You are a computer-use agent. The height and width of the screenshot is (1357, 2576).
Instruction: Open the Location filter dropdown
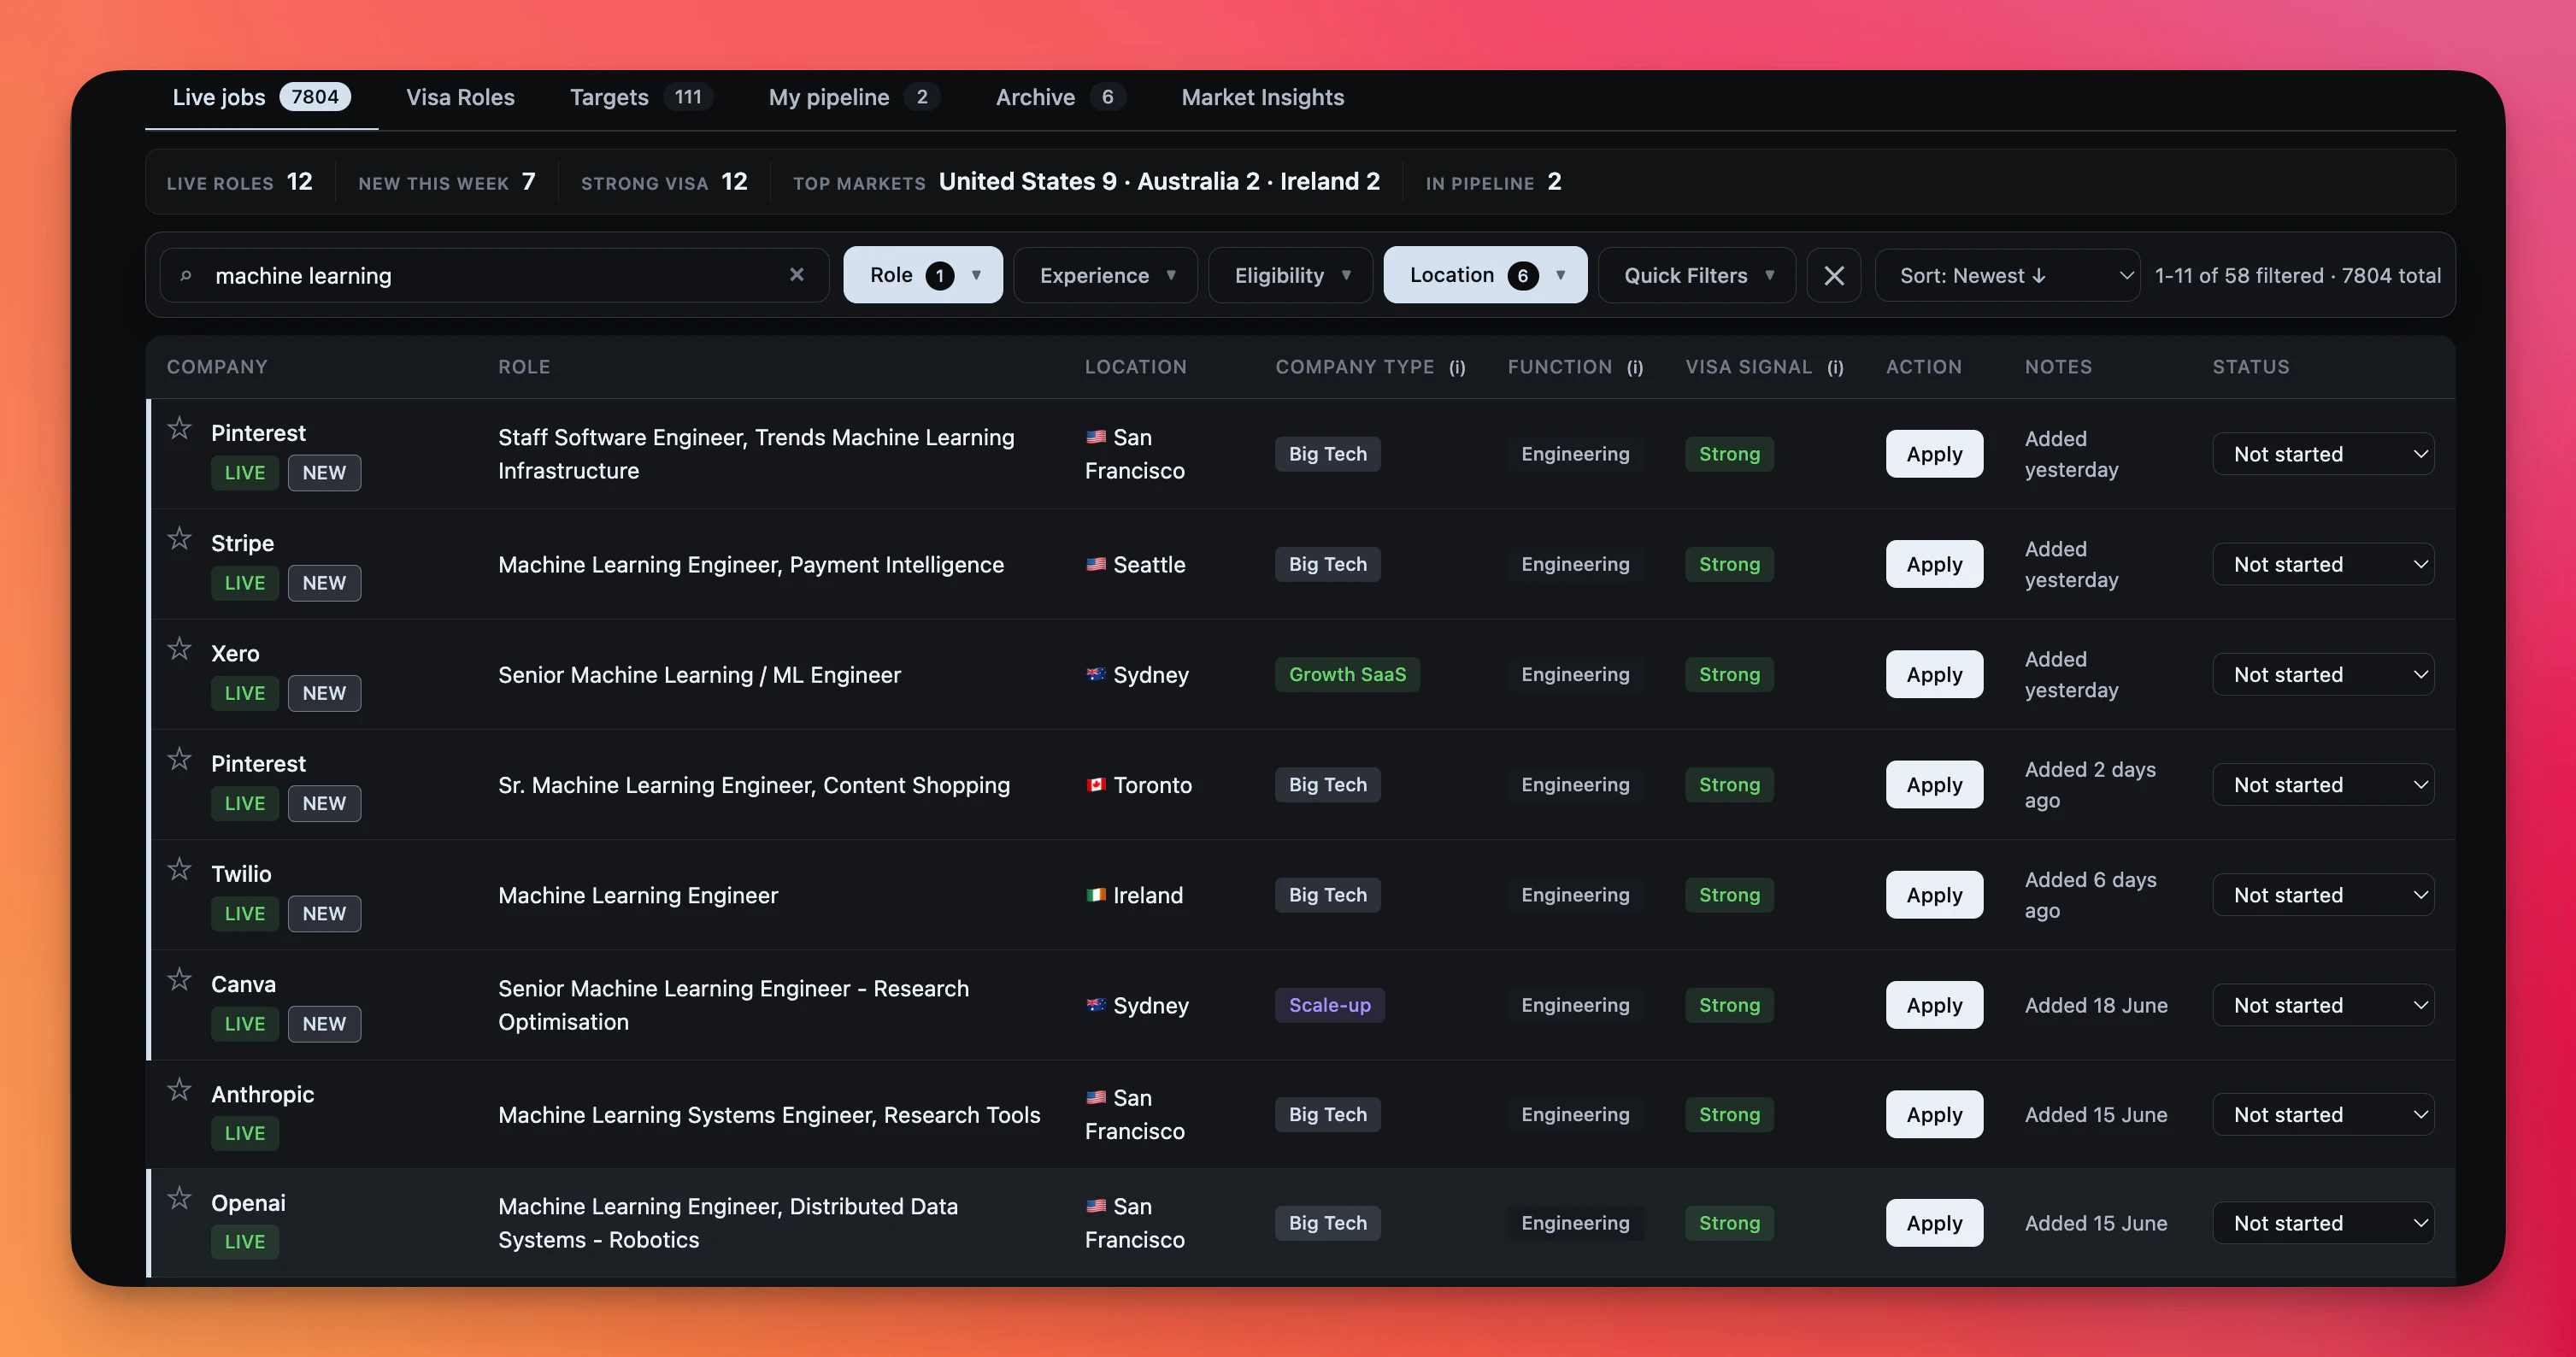(x=1485, y=275)
